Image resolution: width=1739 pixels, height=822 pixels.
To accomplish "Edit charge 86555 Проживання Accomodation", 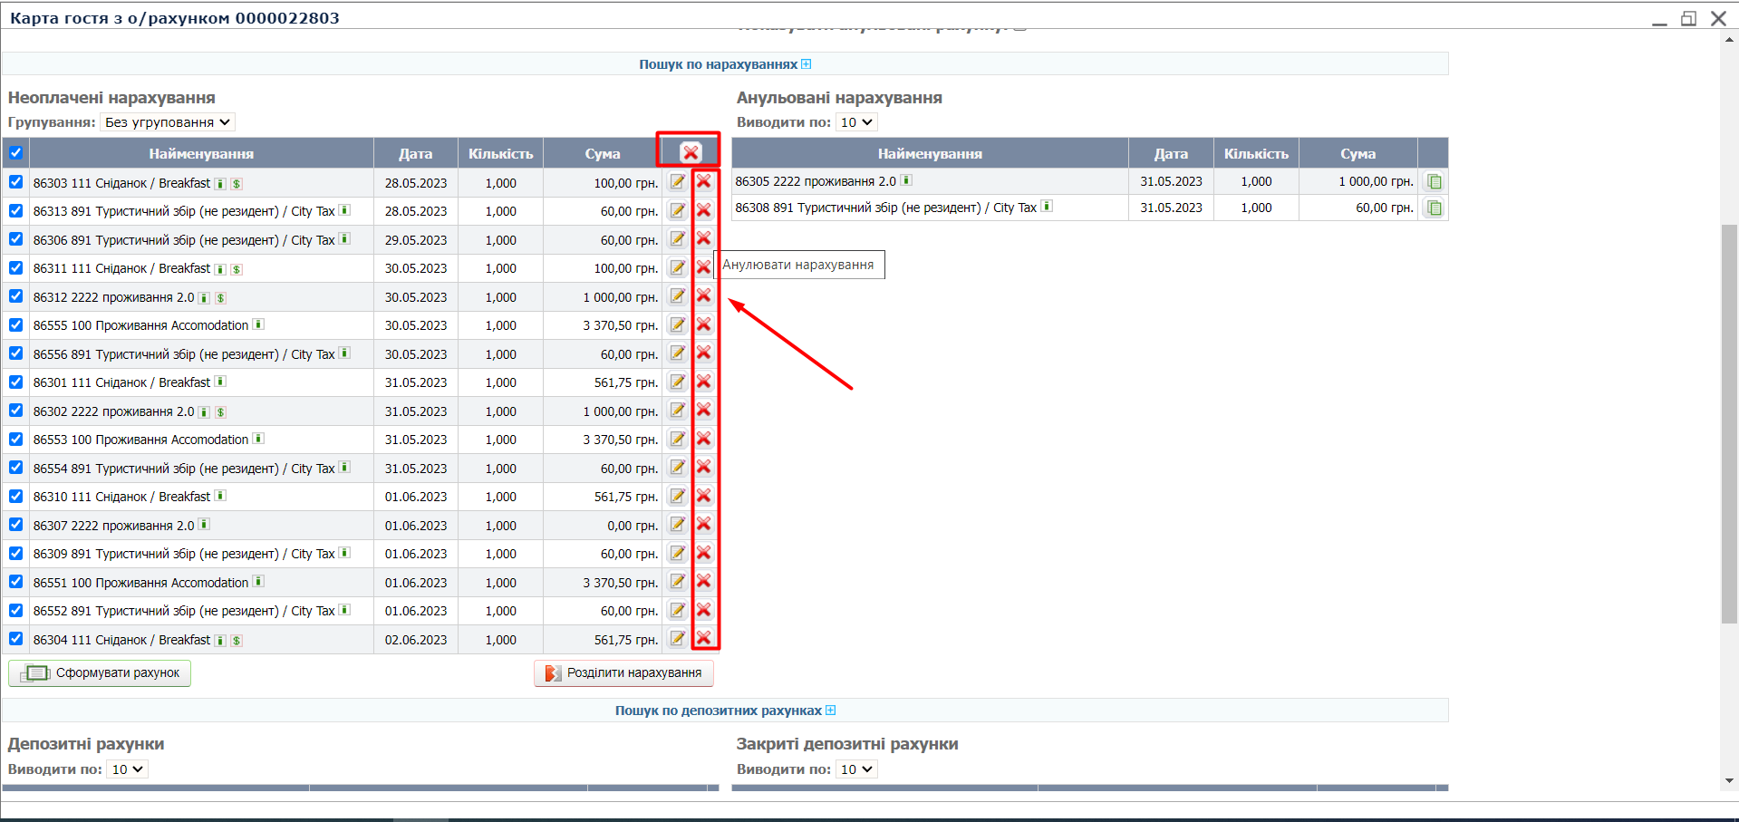I will (x=677, y=324).
